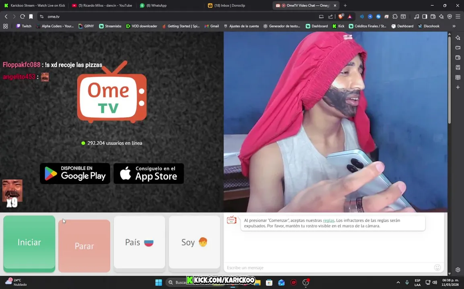
Task: Open the GIPHY bookmark
Action: click(x=86, y=26)
